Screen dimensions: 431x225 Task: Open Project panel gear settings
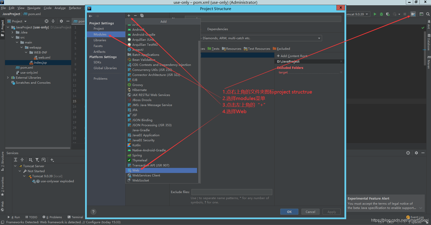(61, 21)
